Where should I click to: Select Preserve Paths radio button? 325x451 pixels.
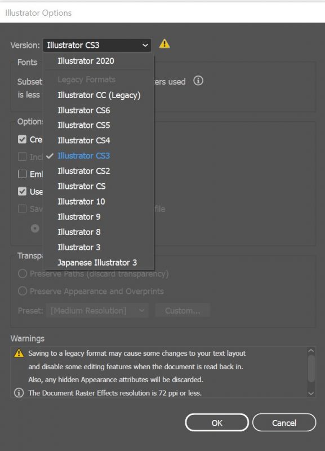pos(23,273)
